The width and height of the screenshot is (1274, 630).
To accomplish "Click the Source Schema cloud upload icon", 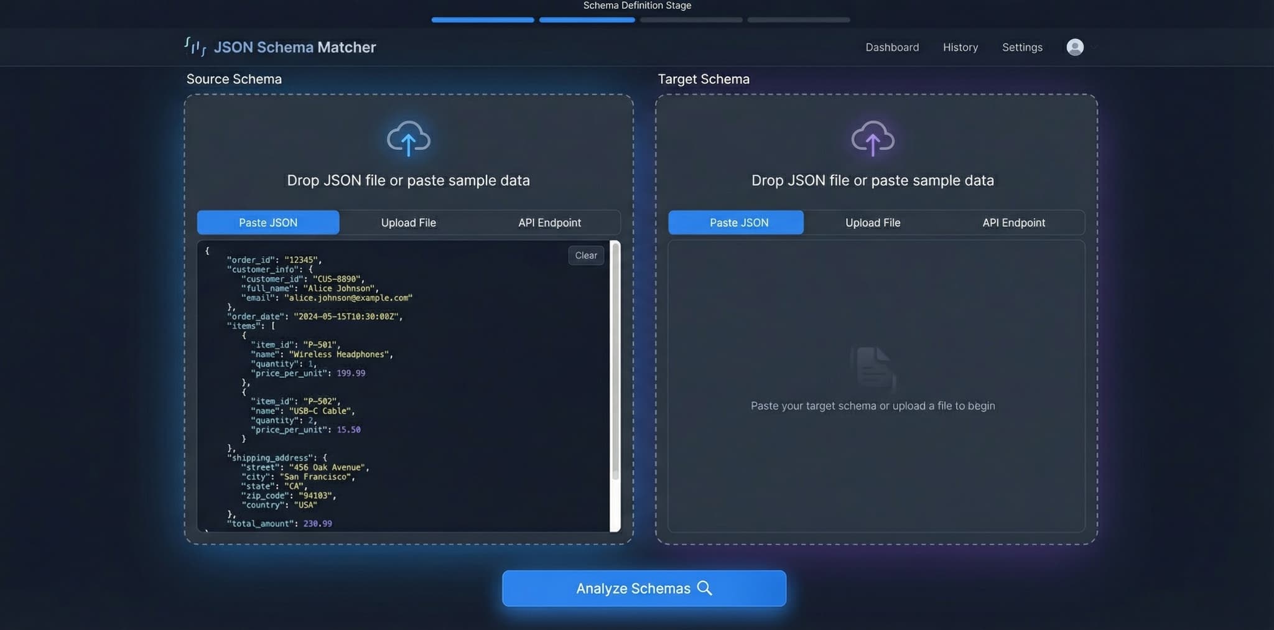I will pyautogui.click(x=408, y=138).
